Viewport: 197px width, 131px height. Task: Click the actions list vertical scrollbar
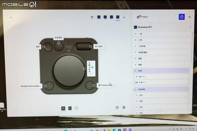[192, 47]
